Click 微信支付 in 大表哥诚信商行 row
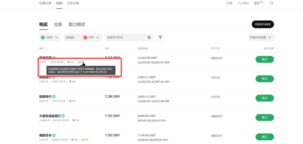Viewport: 303px width, 144px height. coord(217,116)
